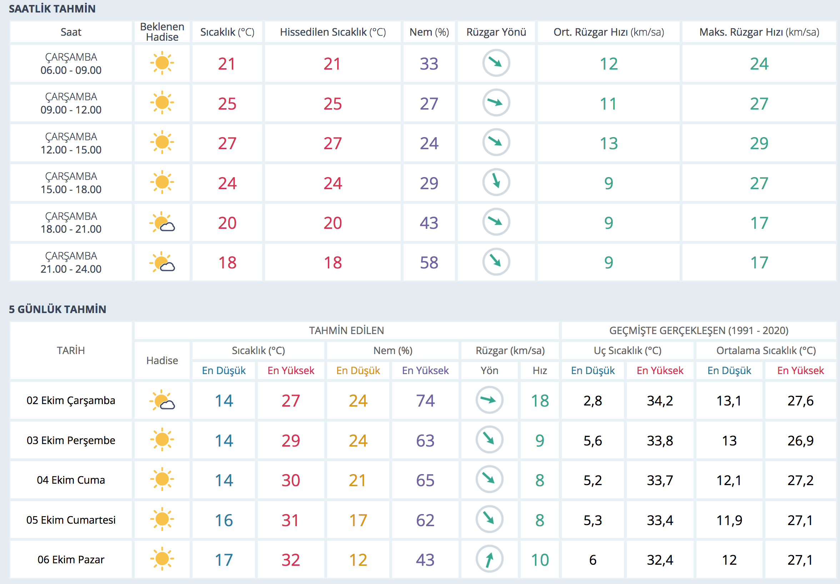
Task: Click partly cloudy icon for 02 Ekim Çarşamba
Action: [x=162, y=400]
